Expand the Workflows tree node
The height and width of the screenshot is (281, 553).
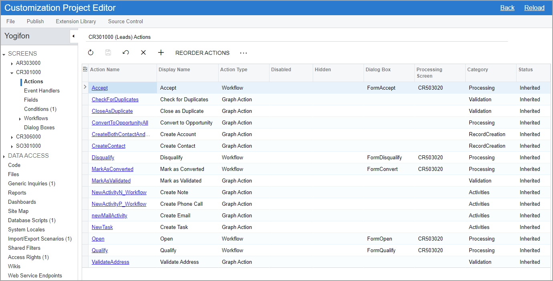point(20,118)
